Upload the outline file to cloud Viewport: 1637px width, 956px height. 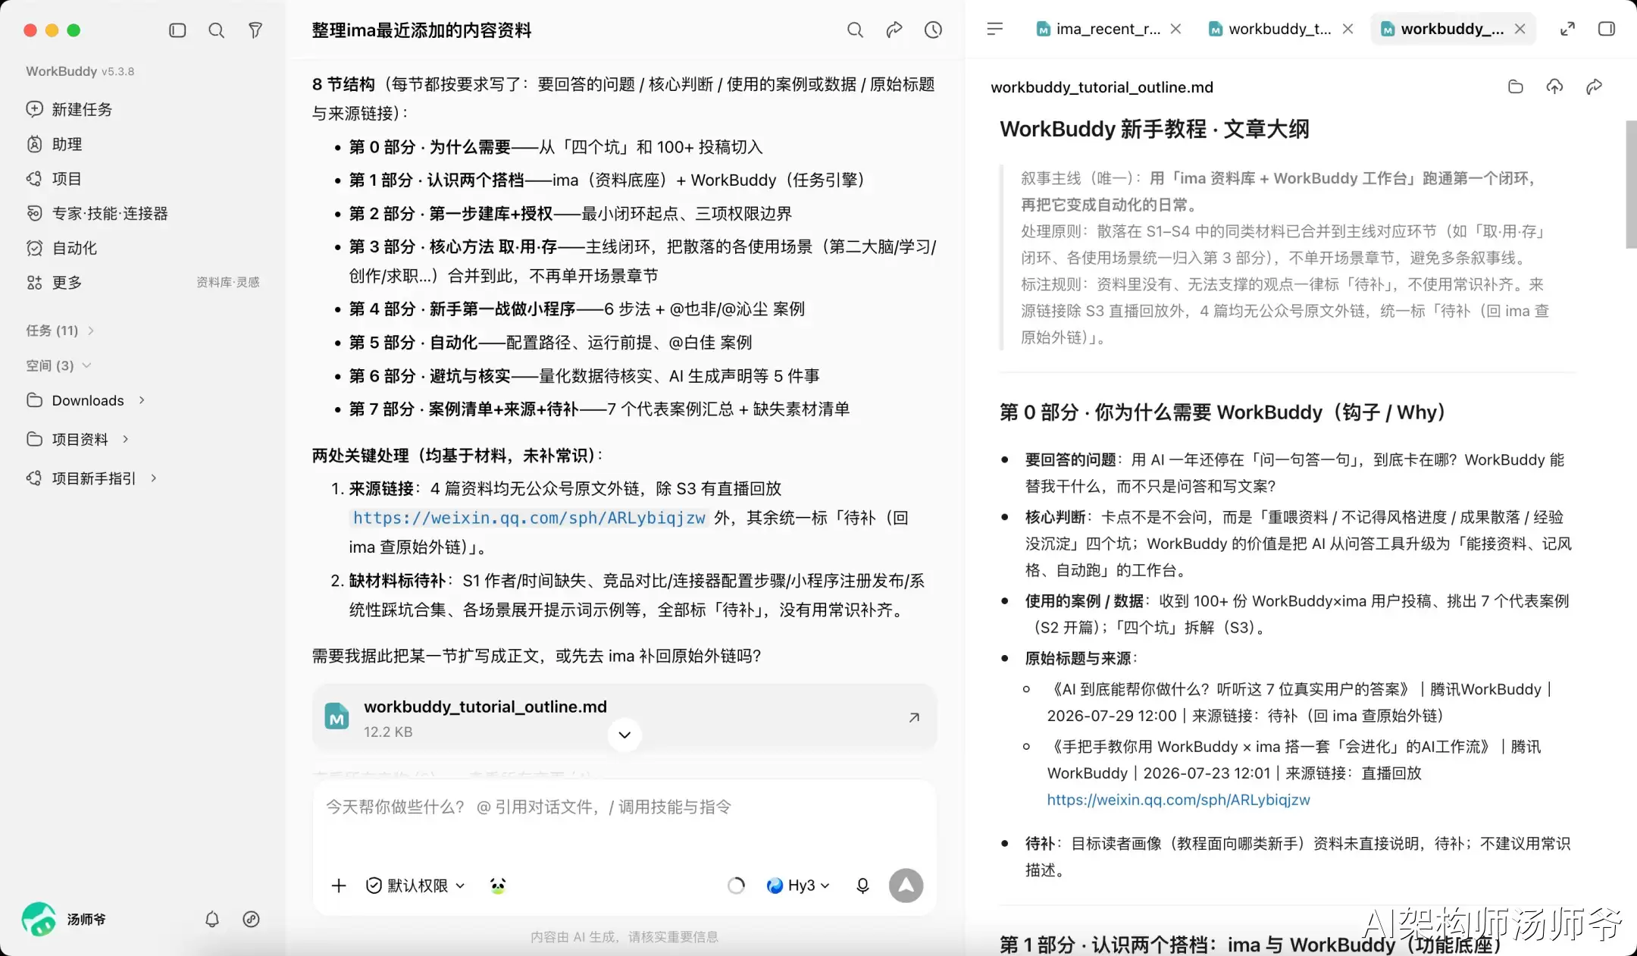(1554, 86)
